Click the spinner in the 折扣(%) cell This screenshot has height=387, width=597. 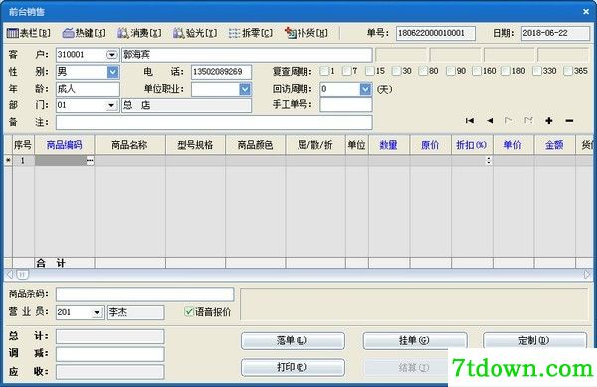coord(489,160)
